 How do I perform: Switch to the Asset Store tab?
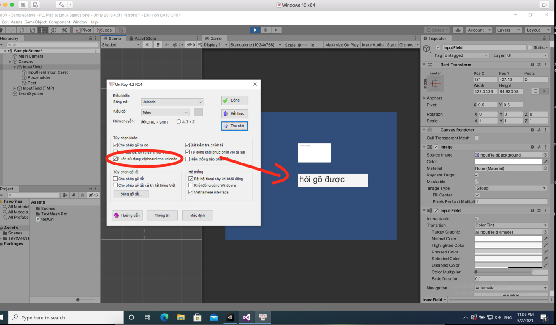[143, 39]
